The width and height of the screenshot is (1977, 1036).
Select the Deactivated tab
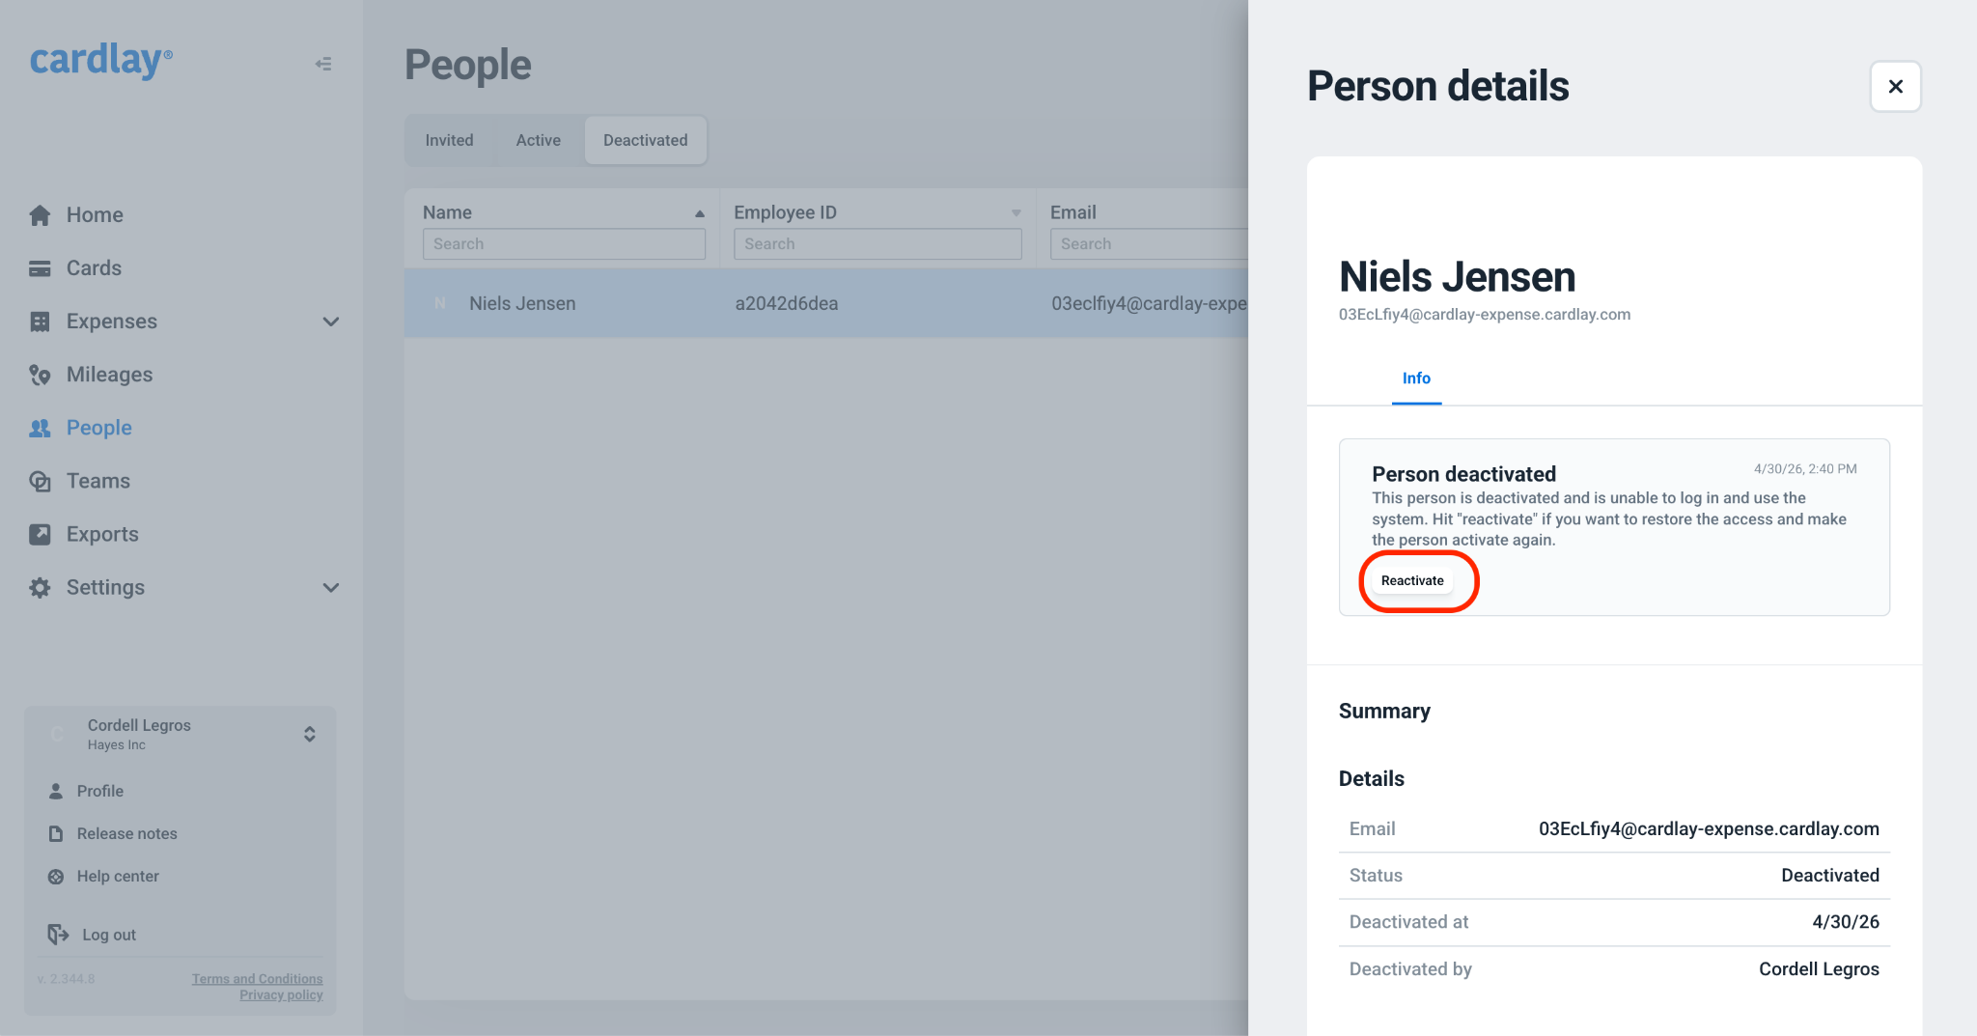(646, 140)
